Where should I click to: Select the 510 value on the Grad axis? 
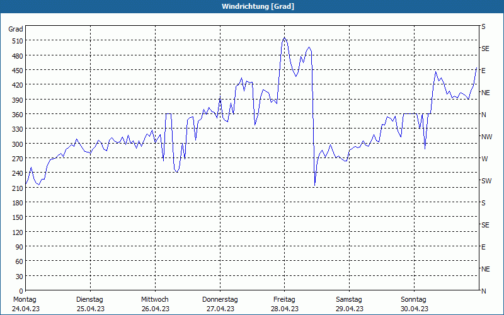tap(18, 41)
